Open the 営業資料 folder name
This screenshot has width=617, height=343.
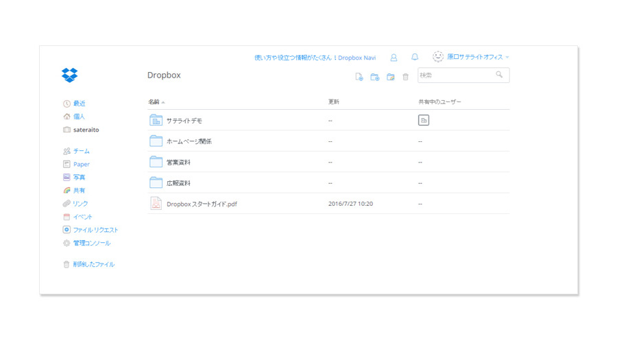[x=178, y=163]
